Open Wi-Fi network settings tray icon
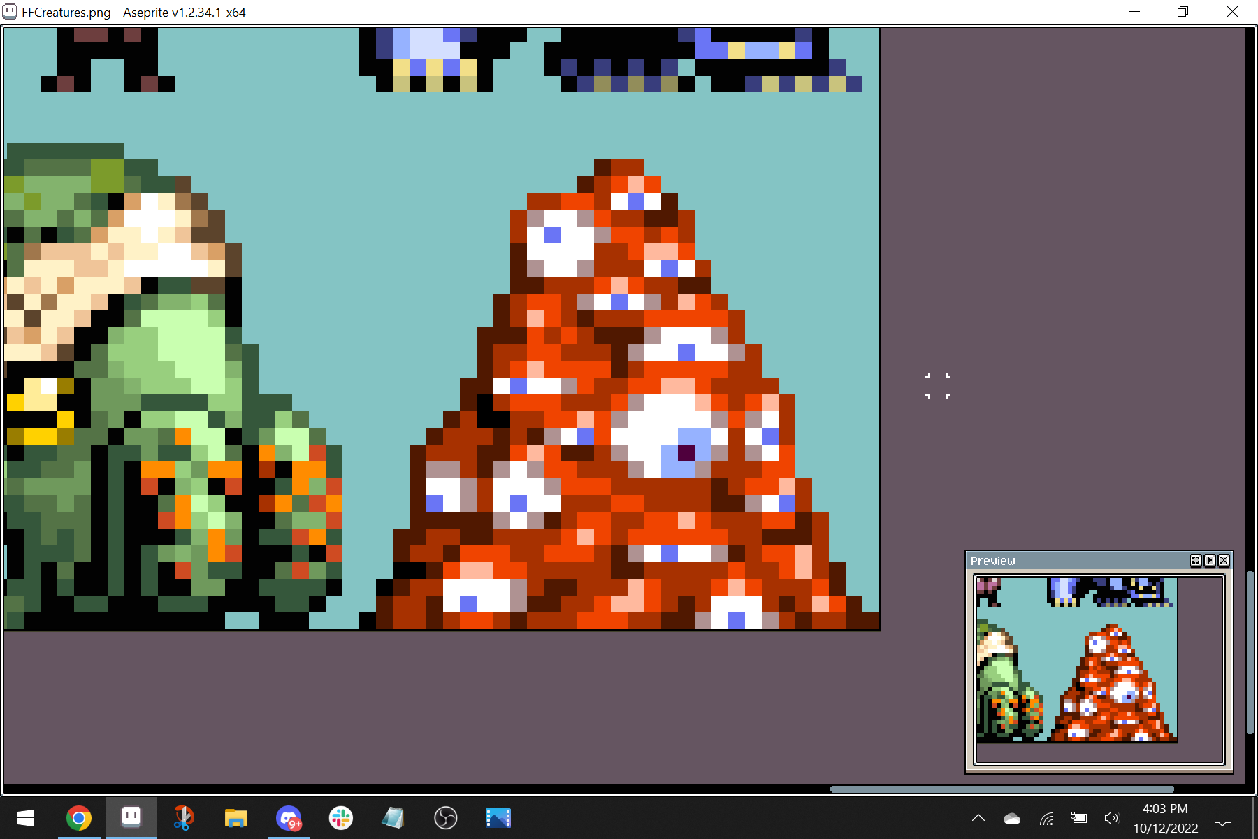 [x=1046, y=819]
